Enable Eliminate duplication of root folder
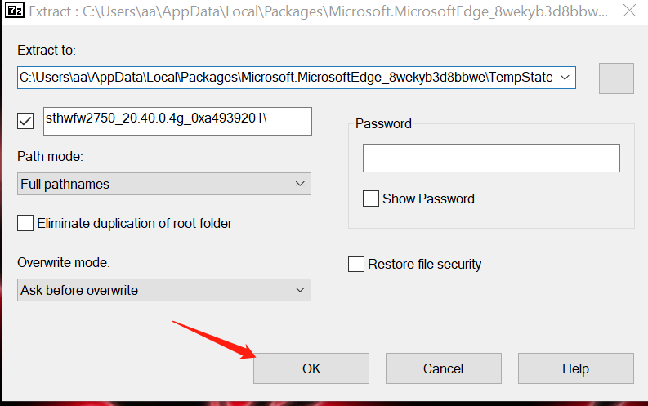This screenshot has height=406, width=648. click(25, 223)
